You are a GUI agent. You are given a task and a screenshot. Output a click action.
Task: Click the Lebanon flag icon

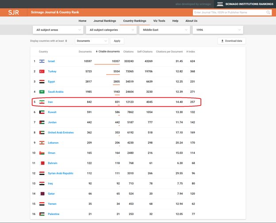click(x=42, y=143)
